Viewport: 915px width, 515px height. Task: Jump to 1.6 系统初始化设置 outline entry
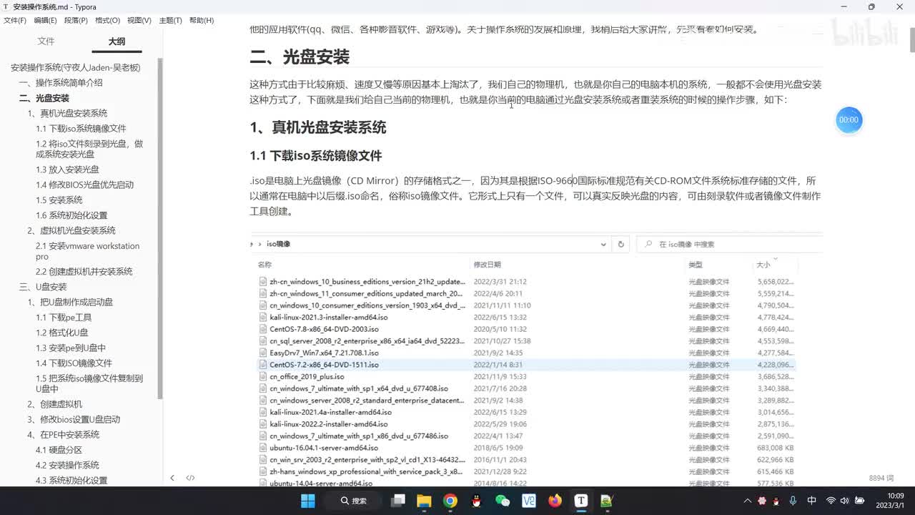pyautogui.click(x=71, y=215)
